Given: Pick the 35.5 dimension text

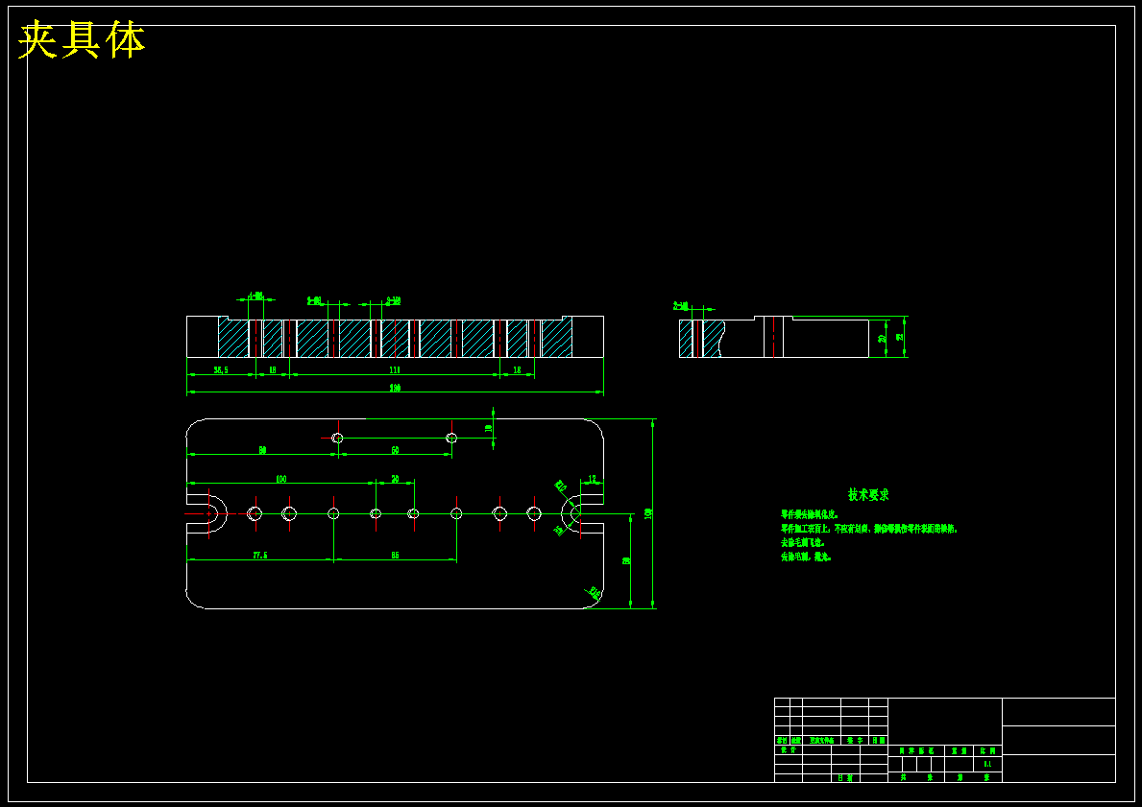Looking at the screenshot, I should 221,369.
